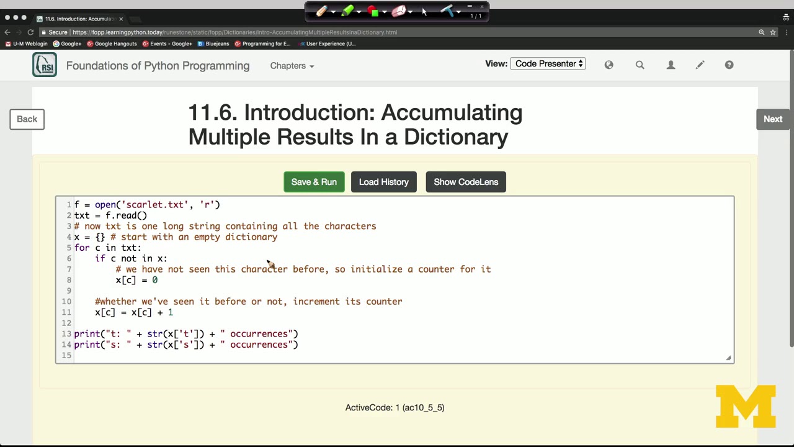Open Bluejeans bookmark
Viewport: 794px width, 447px height.
[x=213, y=43]
